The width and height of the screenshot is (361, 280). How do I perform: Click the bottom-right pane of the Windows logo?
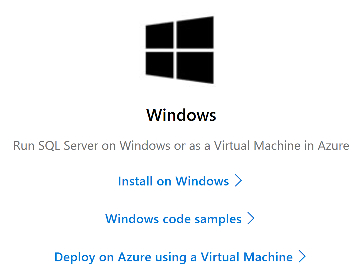(195, 67)
